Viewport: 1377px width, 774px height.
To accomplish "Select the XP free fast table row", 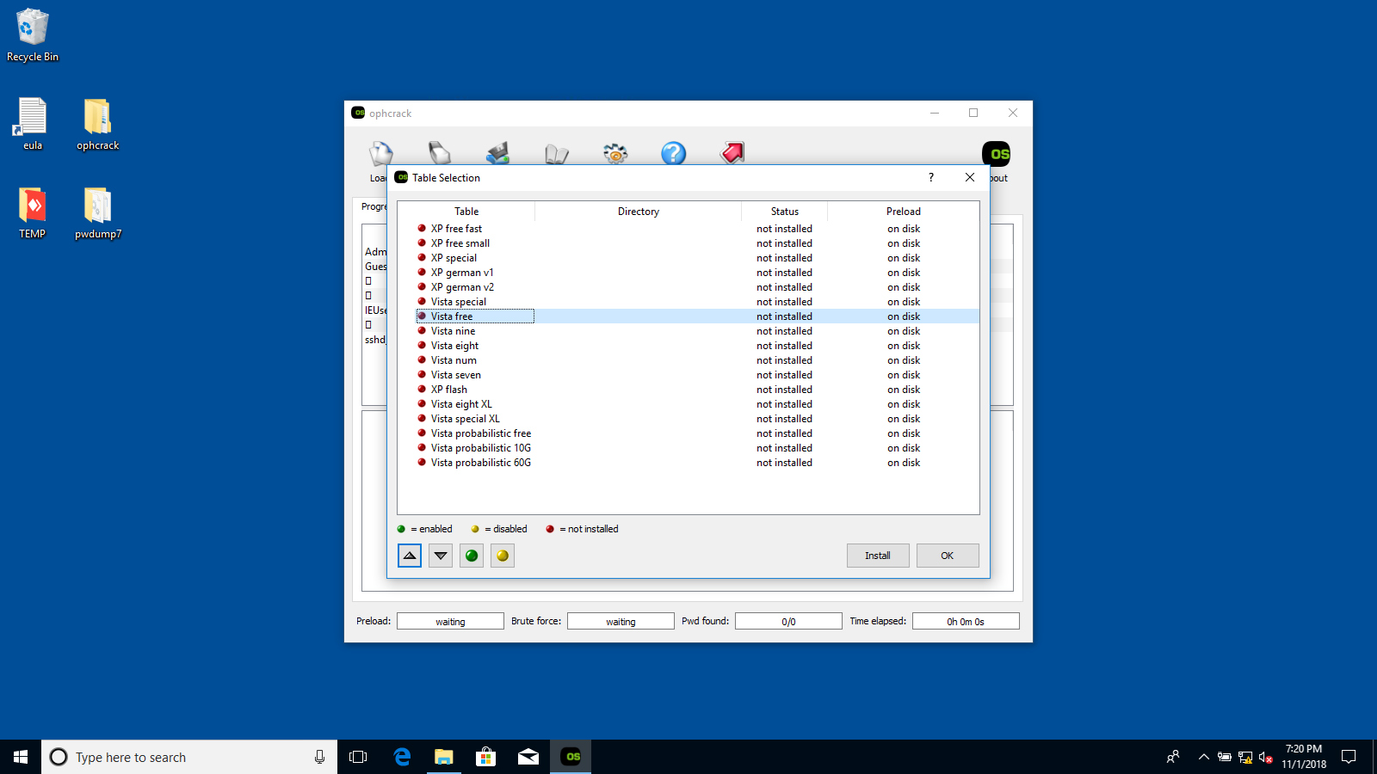I will tap(688, 229).
